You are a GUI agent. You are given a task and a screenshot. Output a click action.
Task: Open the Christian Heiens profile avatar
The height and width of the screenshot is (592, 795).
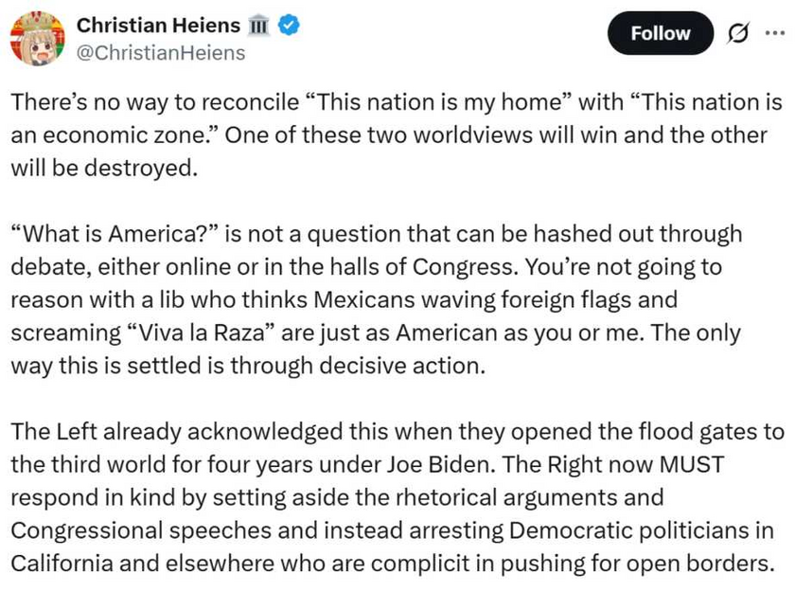(38, 39)
